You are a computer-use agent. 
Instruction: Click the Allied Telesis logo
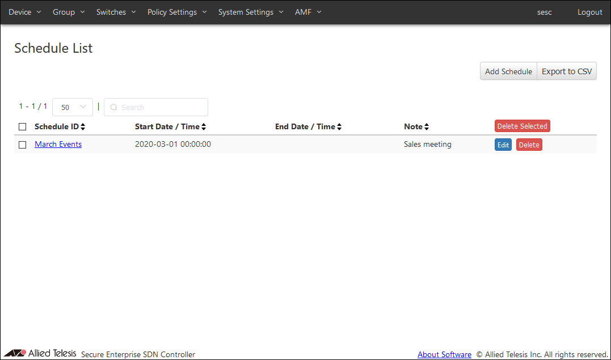click(40, 354)
